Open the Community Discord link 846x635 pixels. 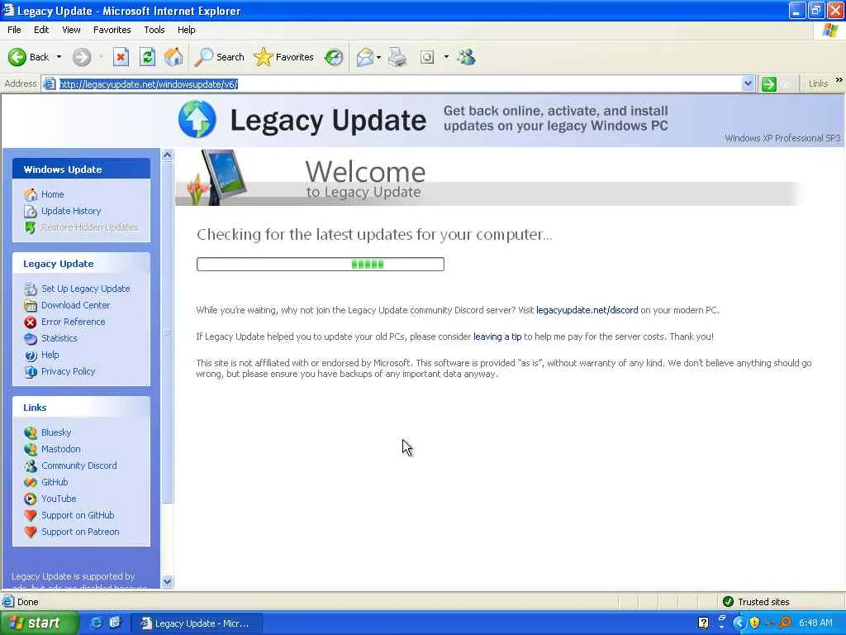[78, 466]
